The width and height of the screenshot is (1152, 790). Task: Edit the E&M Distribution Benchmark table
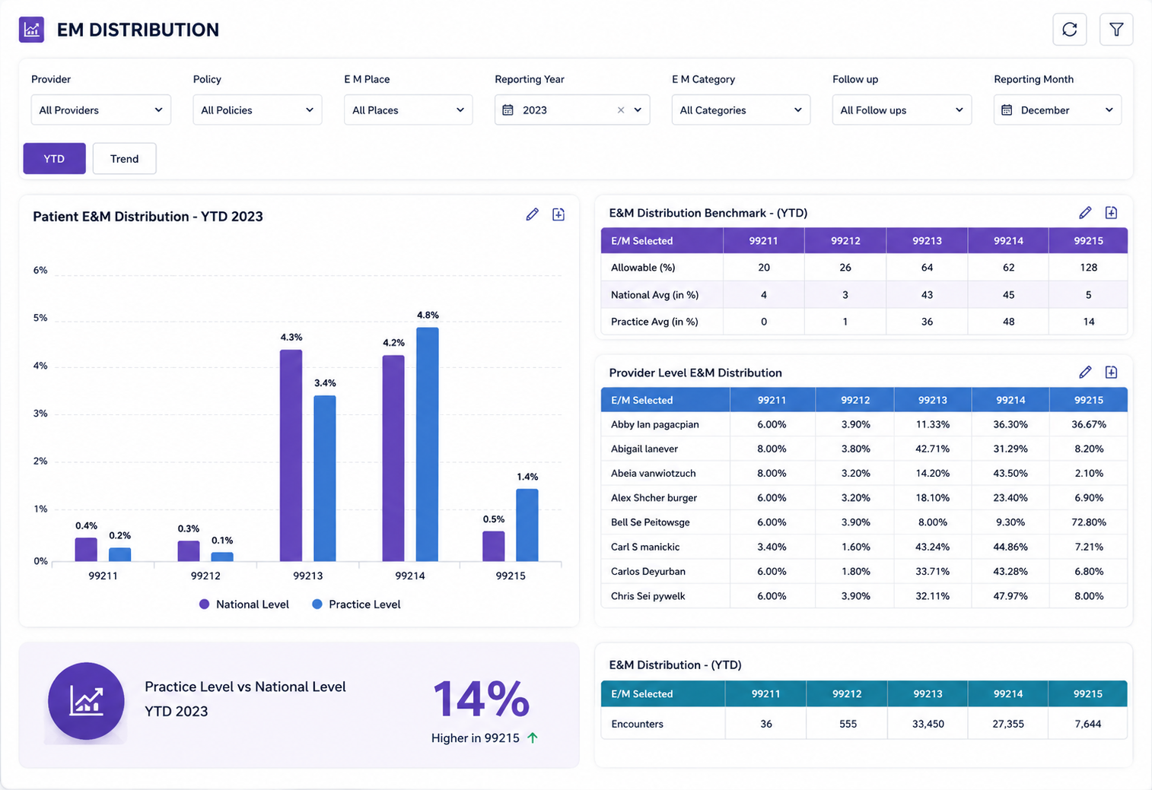pos(1085,213)
